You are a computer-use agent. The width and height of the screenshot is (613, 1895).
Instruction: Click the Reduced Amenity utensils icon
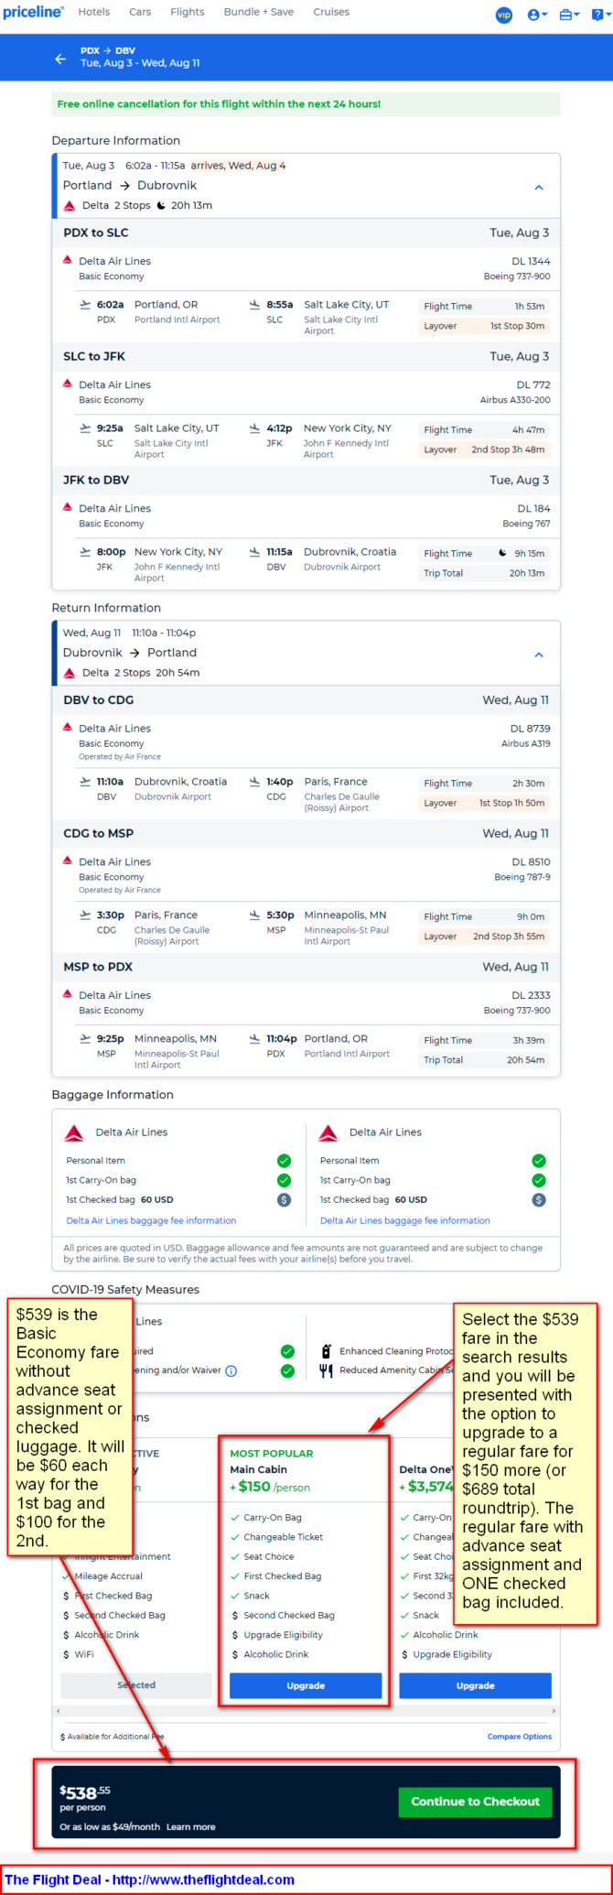coord(326,1370)
